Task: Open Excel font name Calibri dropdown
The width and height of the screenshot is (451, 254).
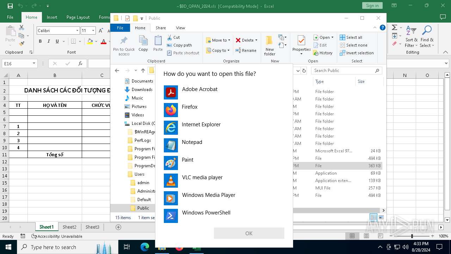Action: pos(77,31)
